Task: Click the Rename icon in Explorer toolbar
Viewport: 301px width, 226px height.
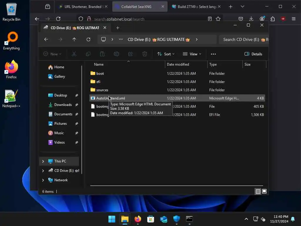Action: coord(116,54)
